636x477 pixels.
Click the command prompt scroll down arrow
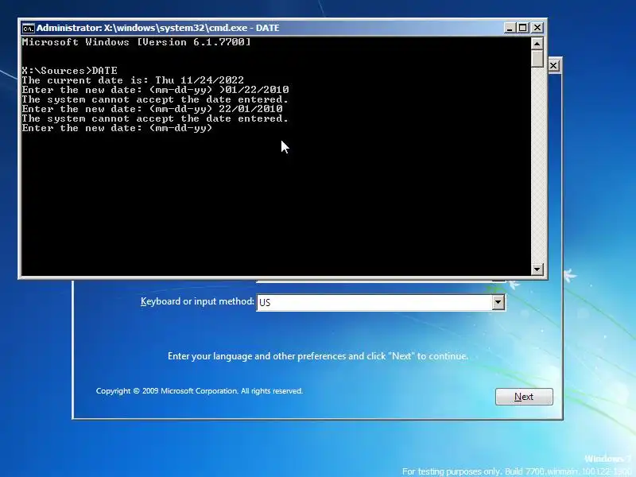(x=537, y=269)
